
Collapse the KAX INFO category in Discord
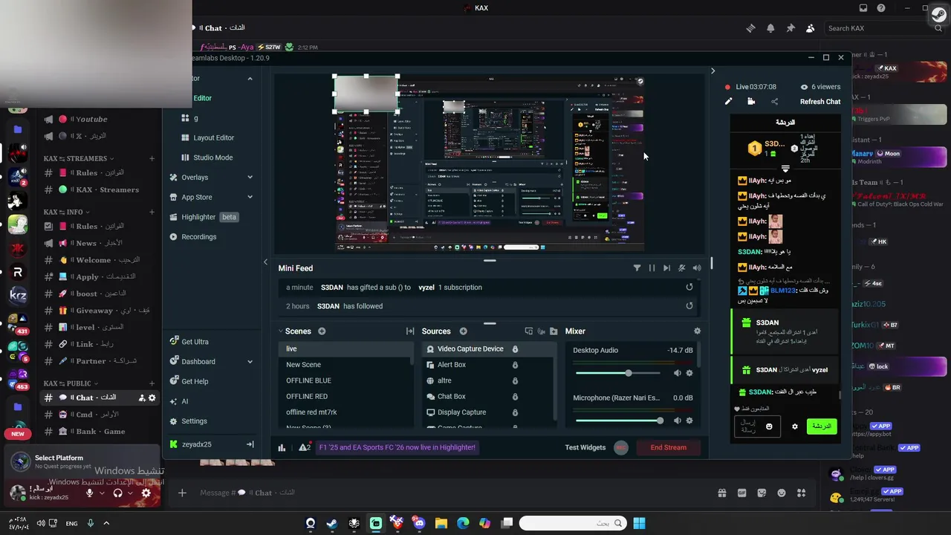tap(67, 212)
